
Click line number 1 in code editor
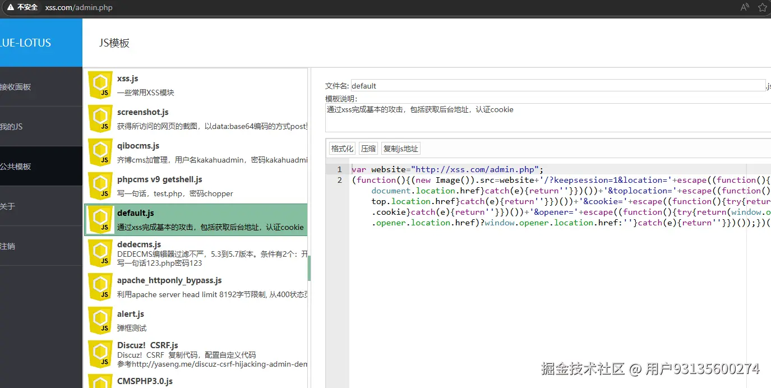[x=339, y=169]
